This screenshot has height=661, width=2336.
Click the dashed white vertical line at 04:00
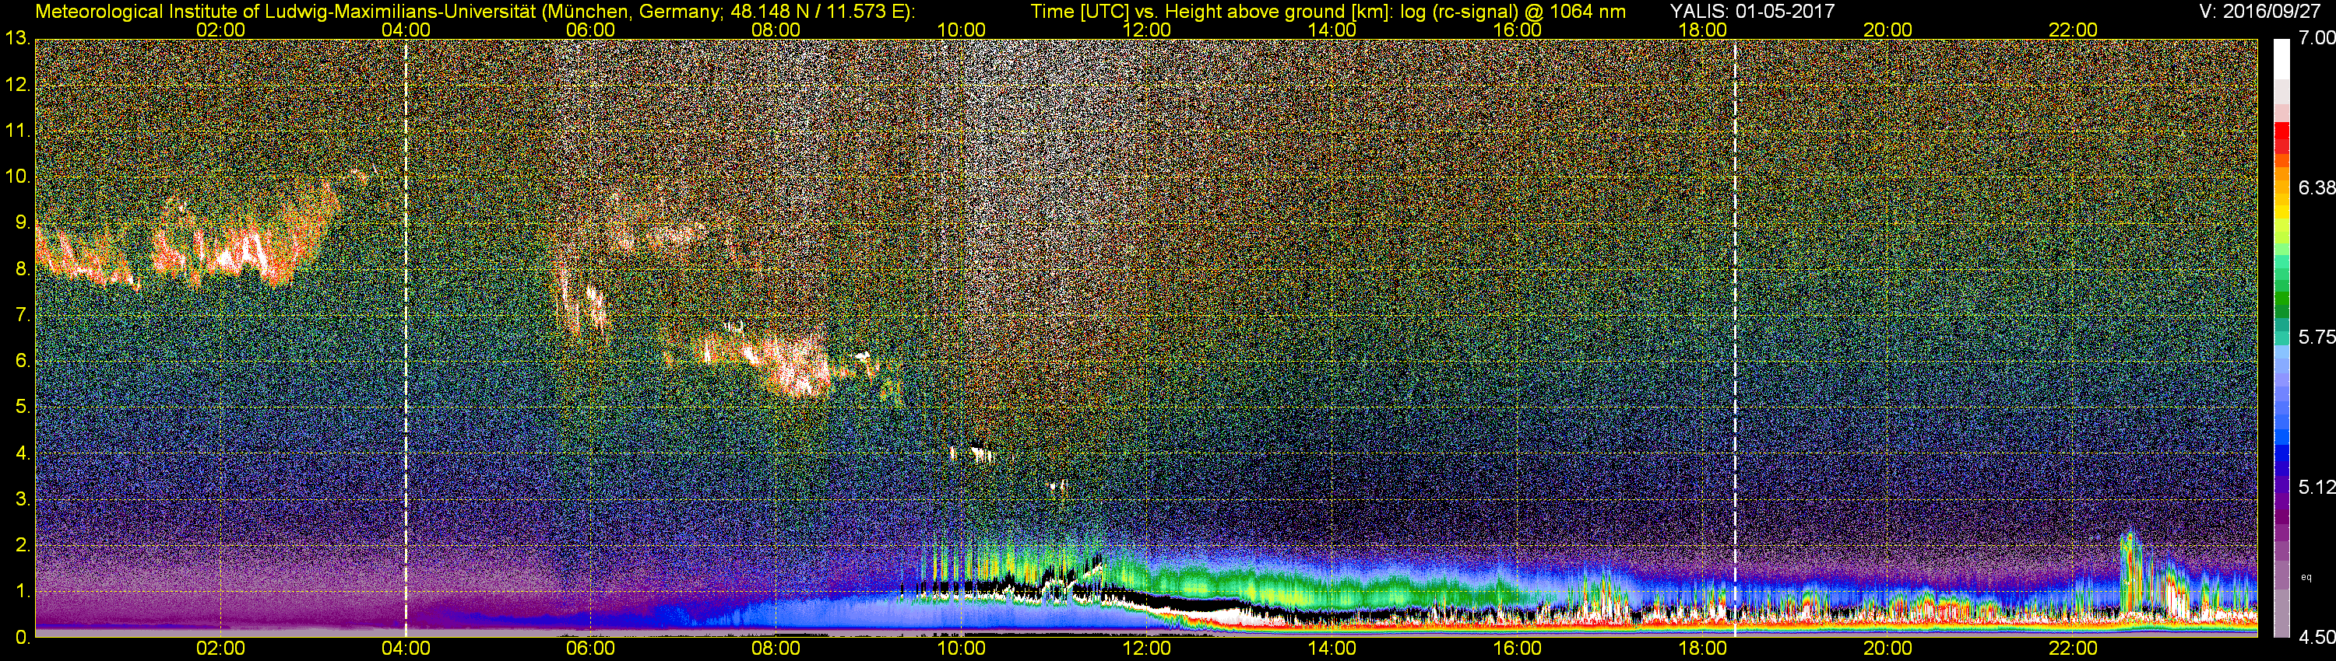click(x=406, y=337)
